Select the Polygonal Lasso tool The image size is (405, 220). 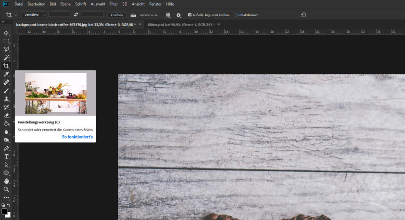[x=6, y=49]
